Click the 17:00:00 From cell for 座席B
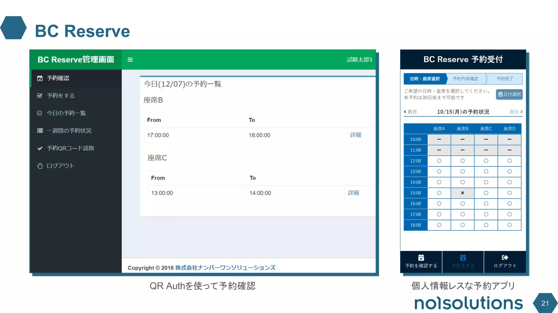This screenshot has height=313, width=558. [x=195, y=135]
